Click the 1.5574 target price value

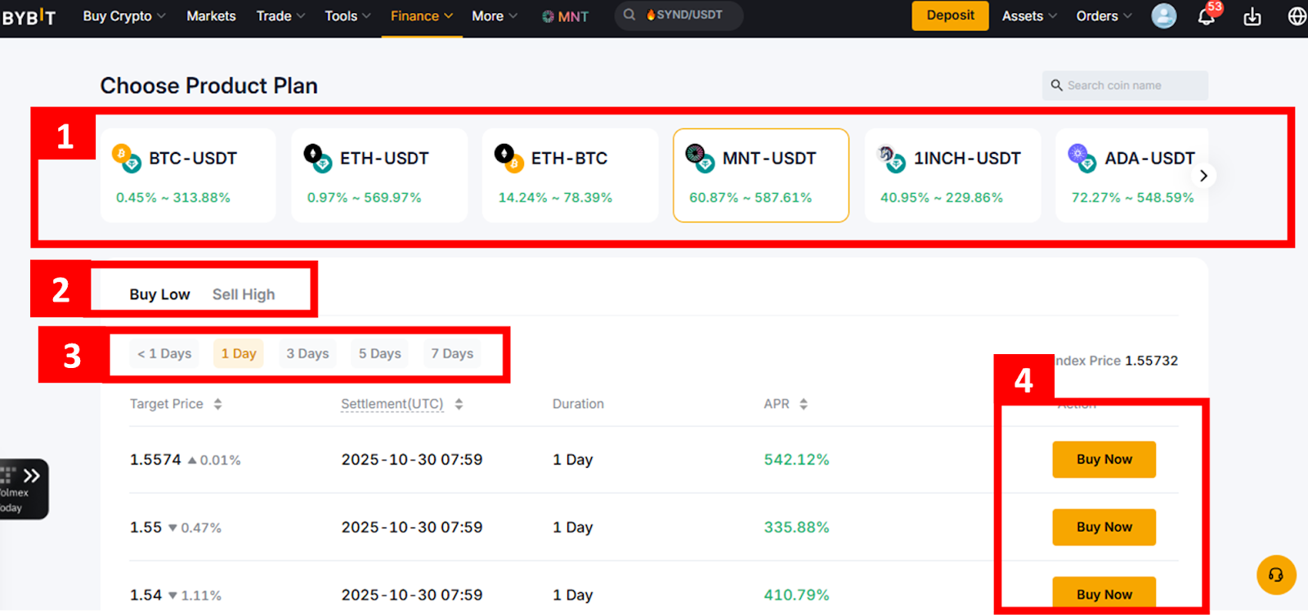[x=155, y=460]
